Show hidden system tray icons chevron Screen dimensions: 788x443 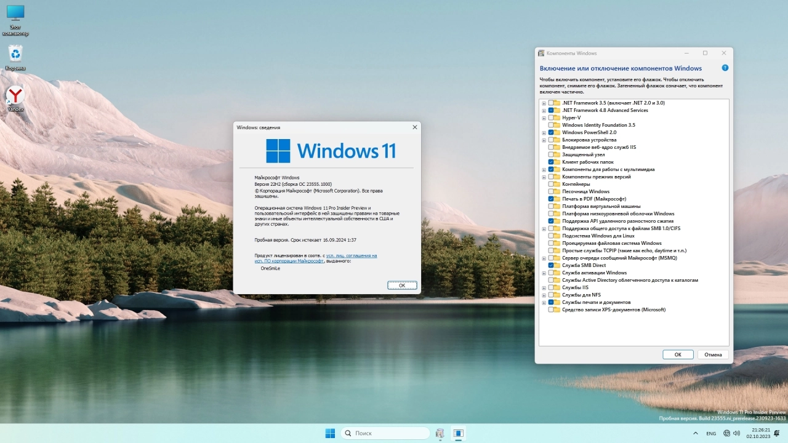(696, 433)
